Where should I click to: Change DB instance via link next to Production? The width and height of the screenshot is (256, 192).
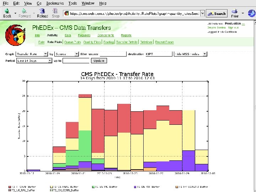coord(243,24)
